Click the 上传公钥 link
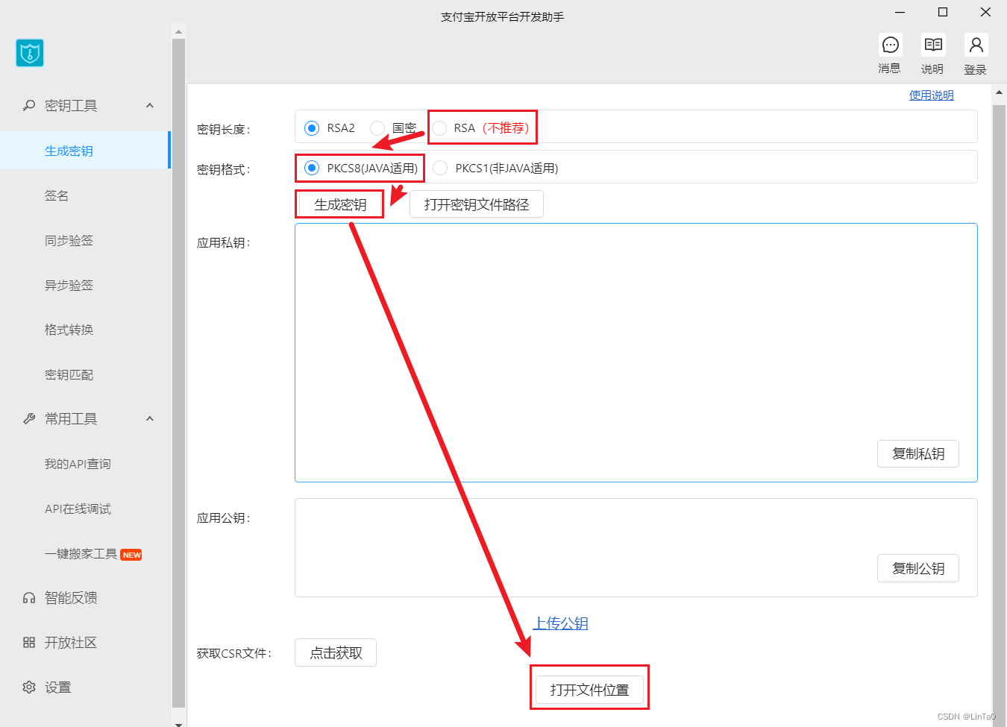 (x=560, y=623)
